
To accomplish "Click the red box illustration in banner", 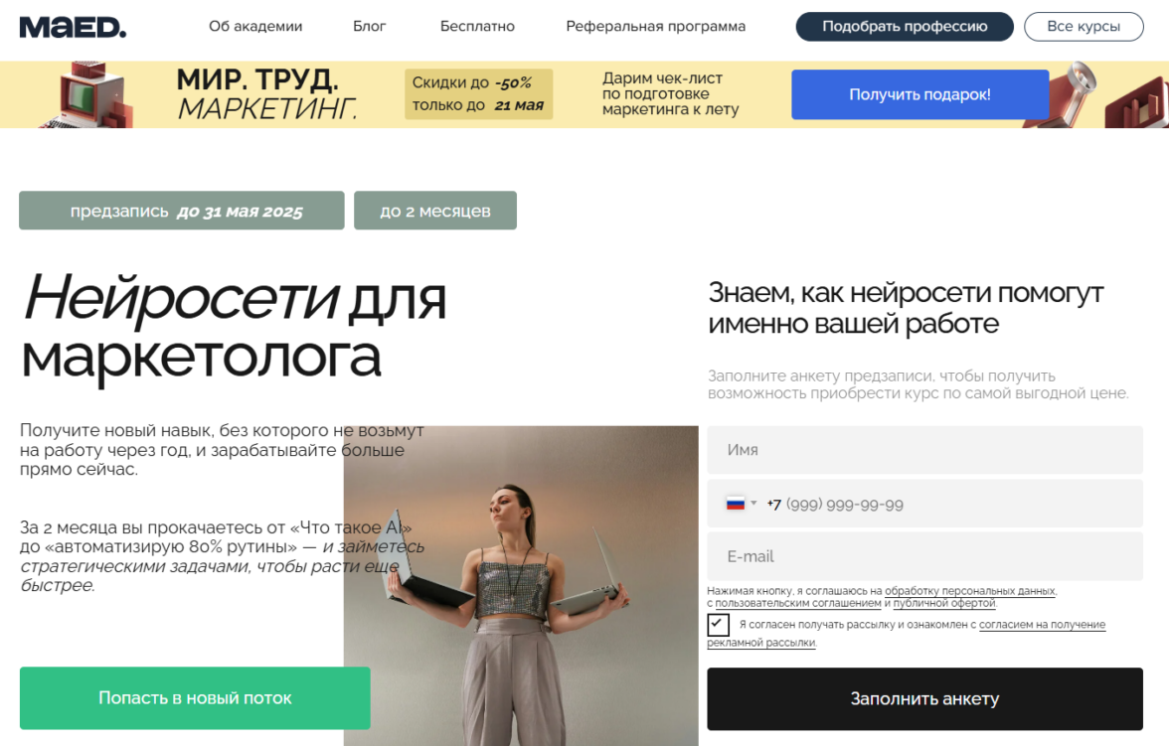I will (x=1137, y=102).
